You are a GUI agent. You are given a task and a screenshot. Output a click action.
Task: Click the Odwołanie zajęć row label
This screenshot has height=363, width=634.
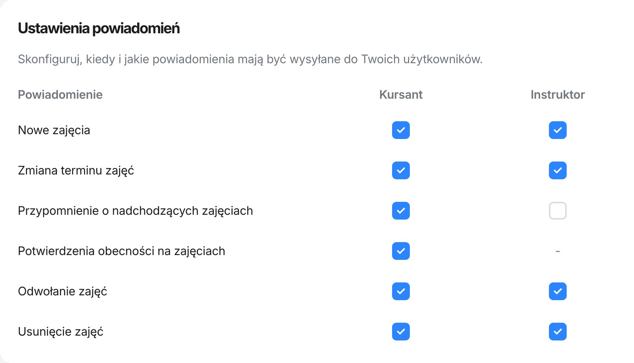(x=63, y=291)
